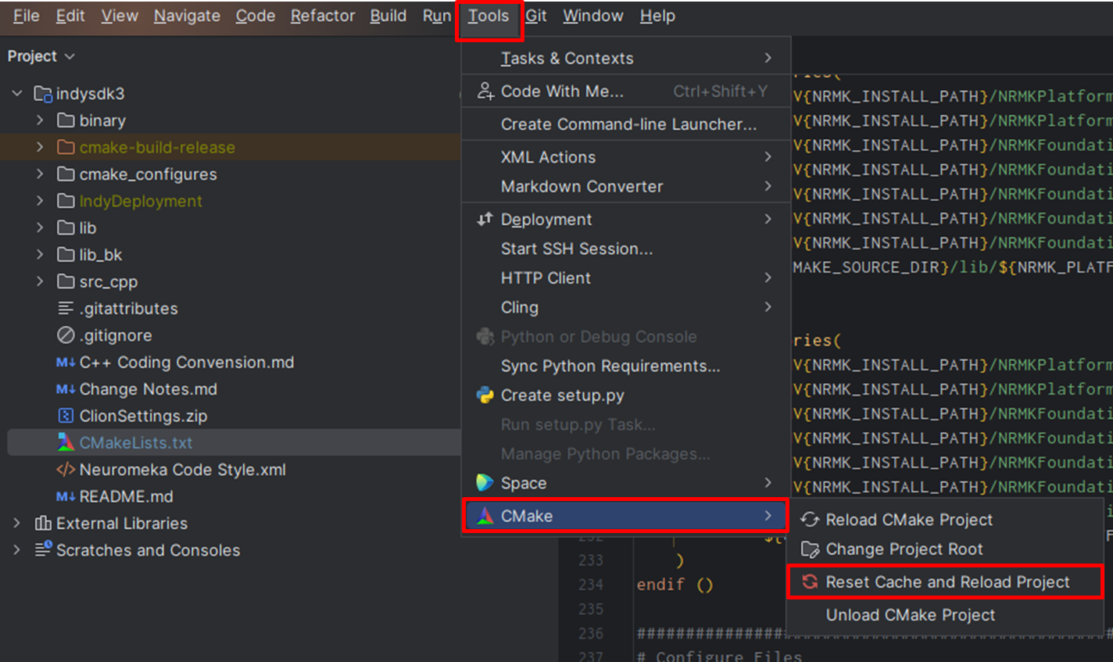Expand External Libraries node

[x=17, y=524]
